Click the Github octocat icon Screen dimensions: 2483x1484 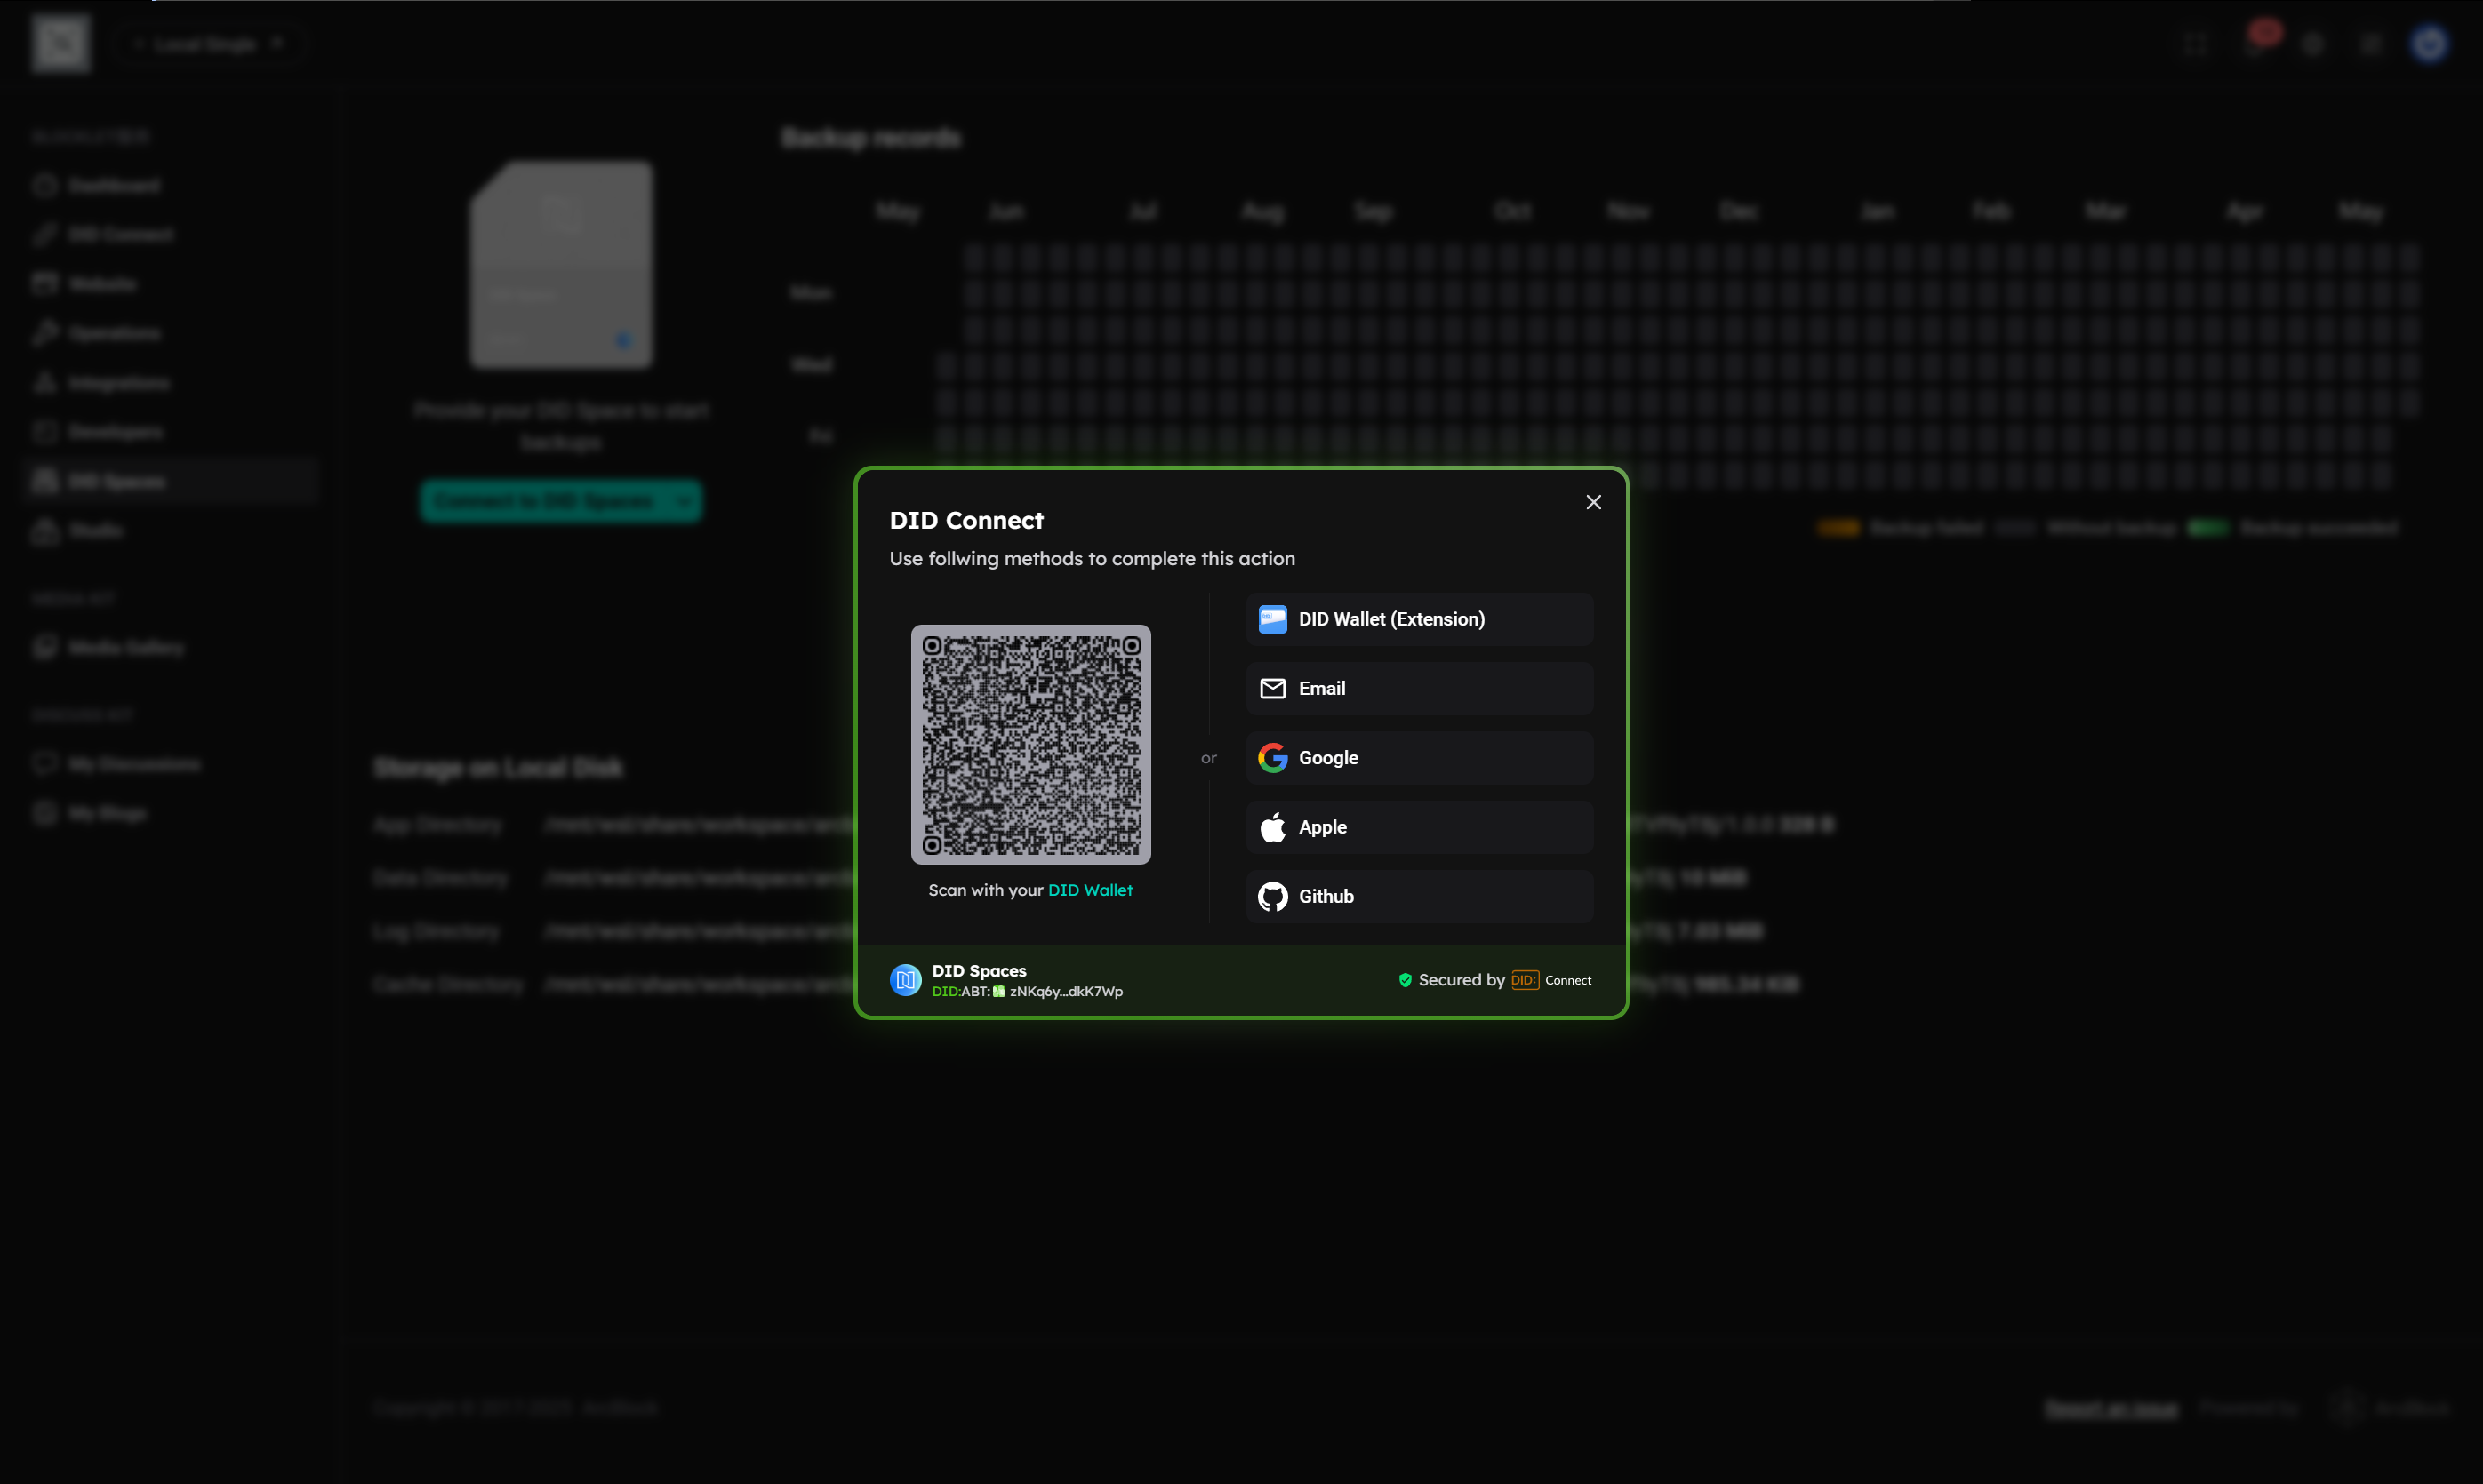(1271, 896)
